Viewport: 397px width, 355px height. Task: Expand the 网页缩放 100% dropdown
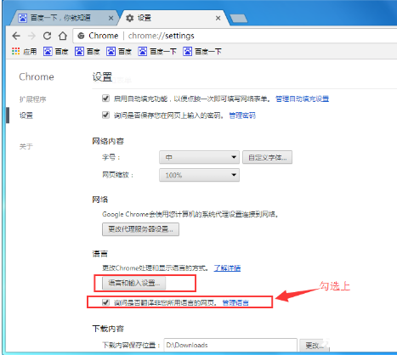coord(199,175)
